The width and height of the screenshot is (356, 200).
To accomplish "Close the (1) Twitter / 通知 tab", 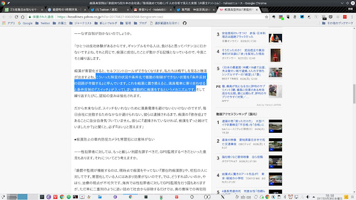I will pos(127,10).
